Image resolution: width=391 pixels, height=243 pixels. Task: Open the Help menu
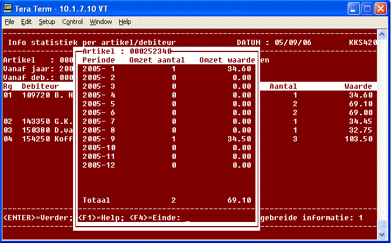click(x=125, y=22)
